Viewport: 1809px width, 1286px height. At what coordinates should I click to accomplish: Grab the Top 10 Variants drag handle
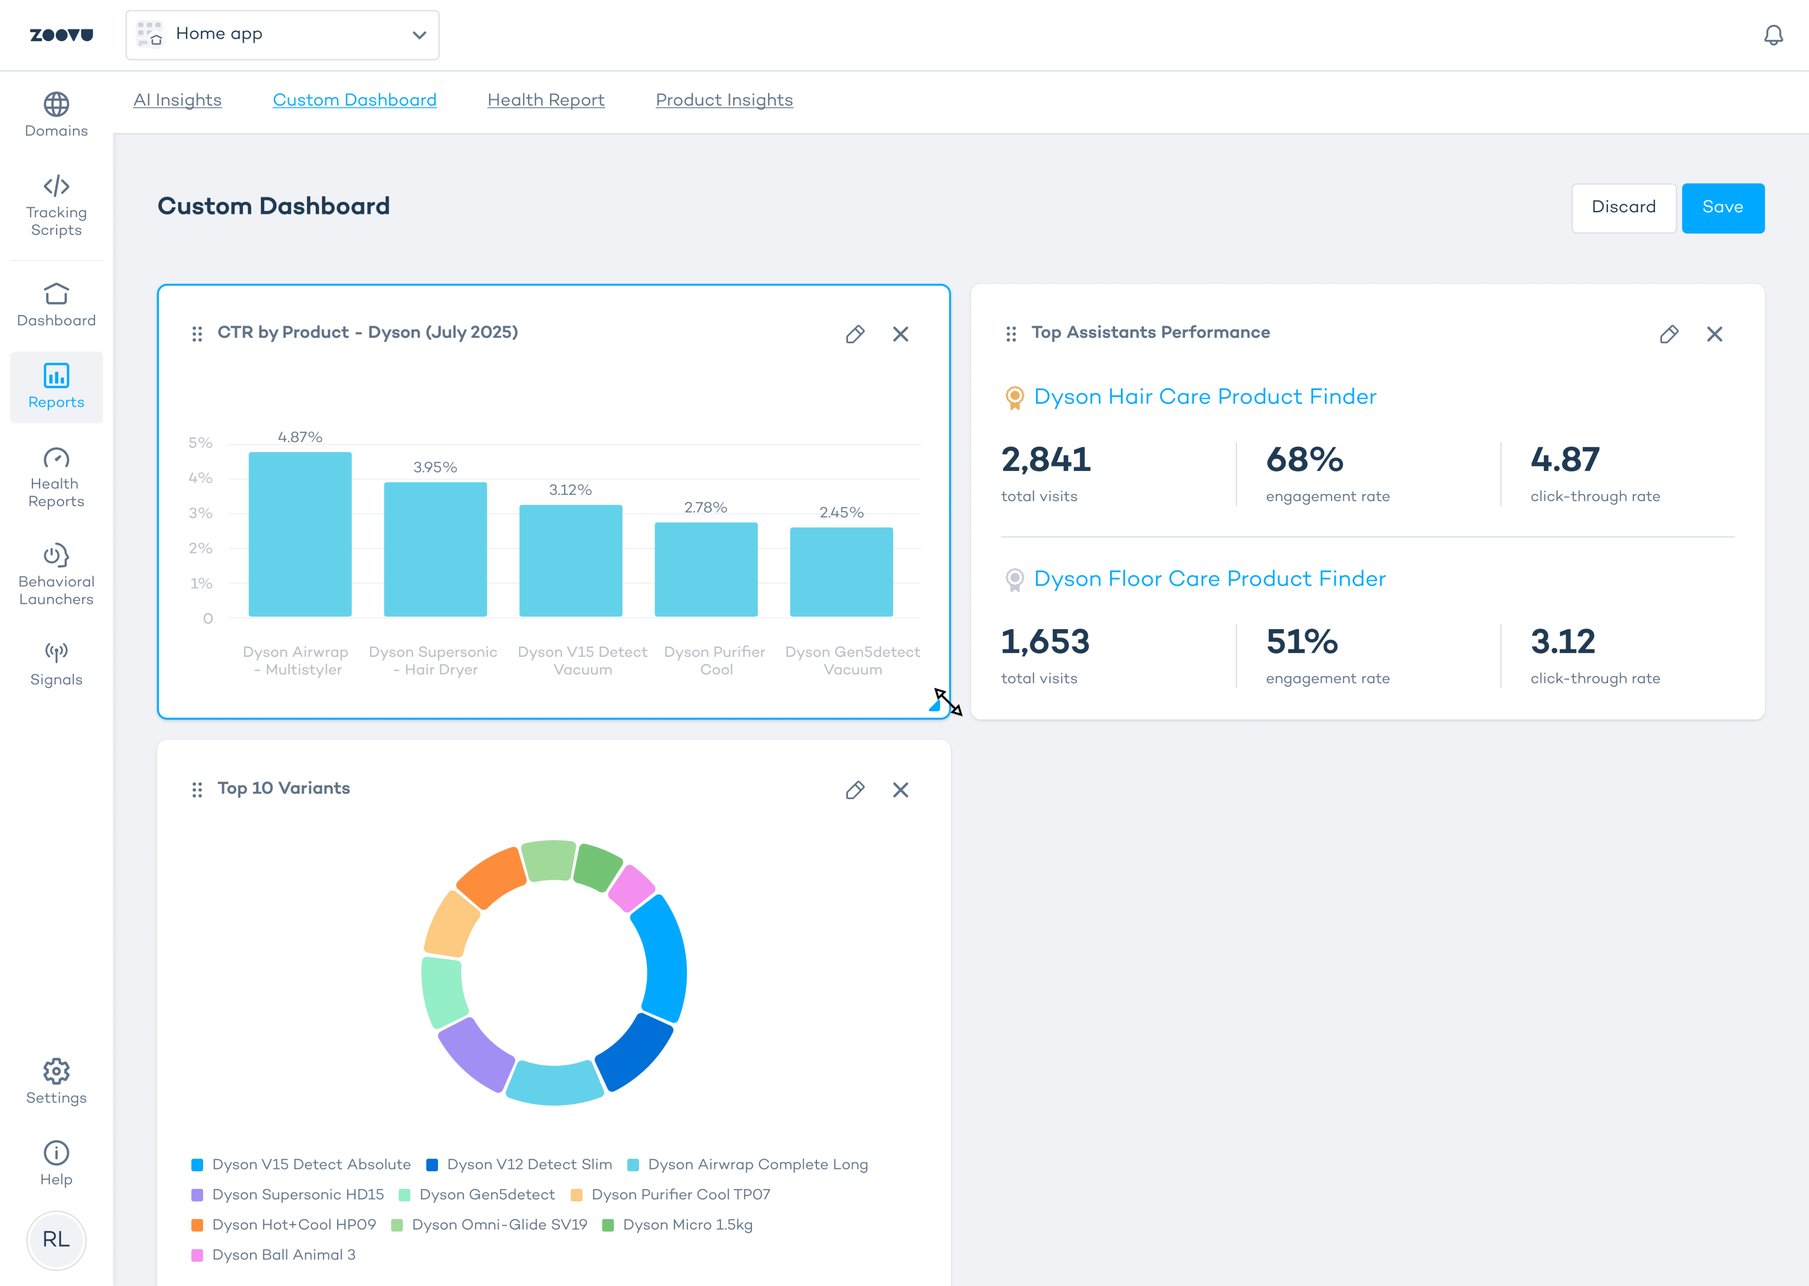tap(197, 789)
